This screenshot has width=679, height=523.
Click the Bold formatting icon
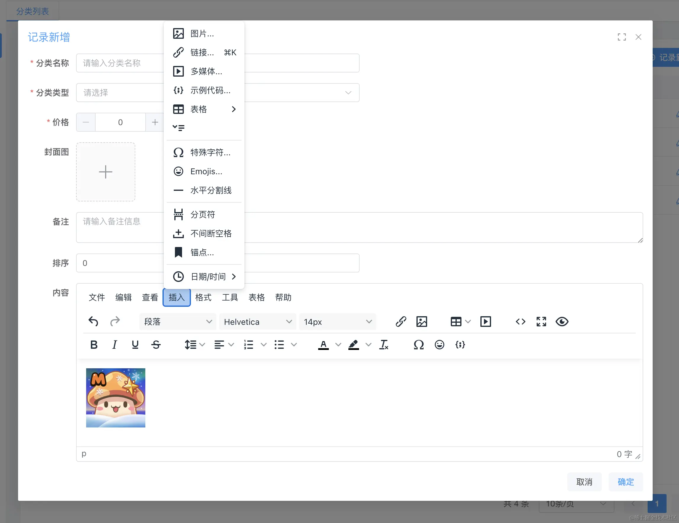click(x=94, y=345)
